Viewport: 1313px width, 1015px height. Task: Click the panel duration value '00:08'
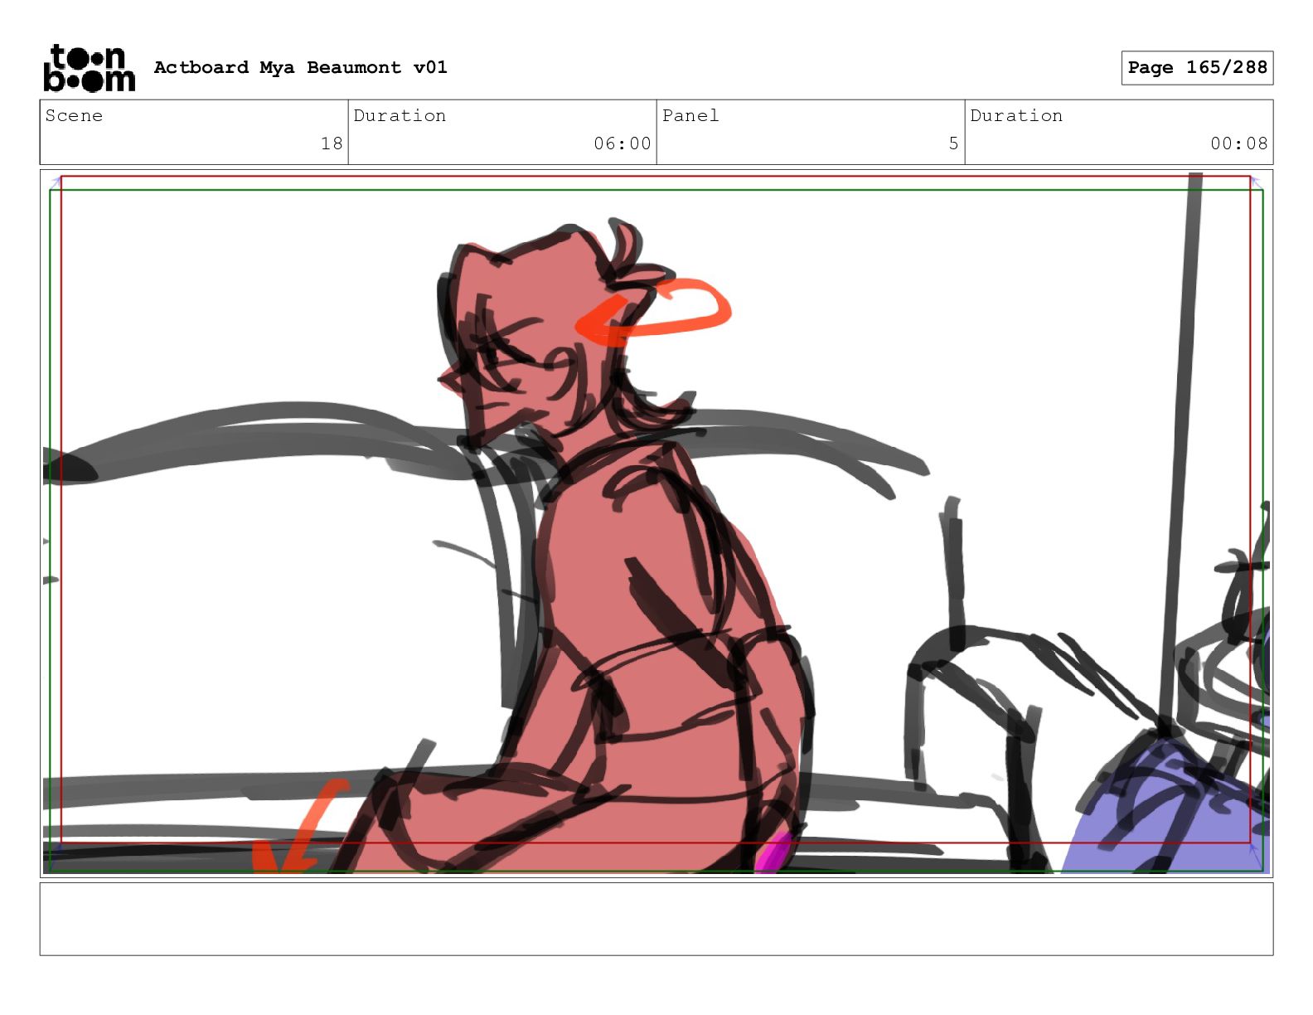click(x=1239, y=143)
